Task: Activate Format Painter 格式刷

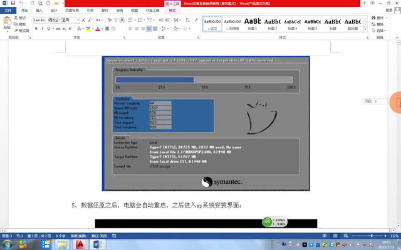Action: (21, 31)
